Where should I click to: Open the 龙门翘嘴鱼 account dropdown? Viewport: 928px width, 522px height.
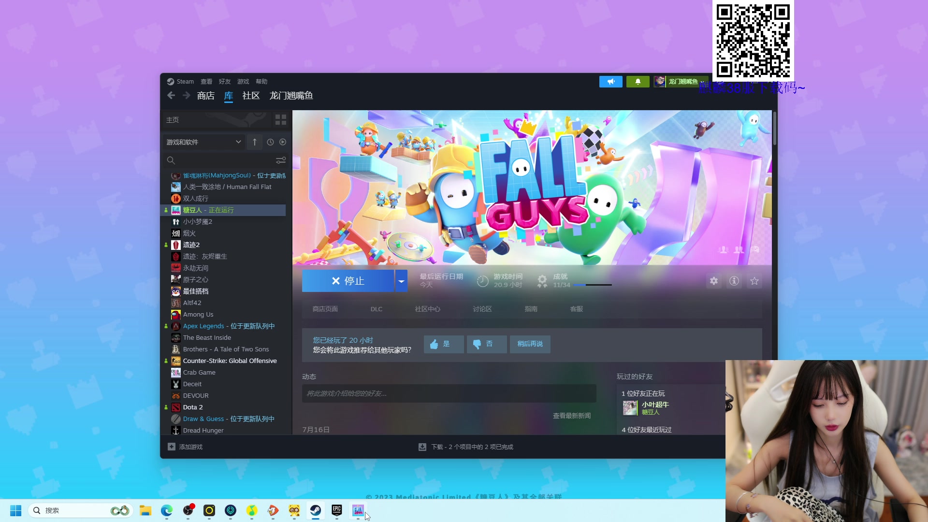point(681,82)
